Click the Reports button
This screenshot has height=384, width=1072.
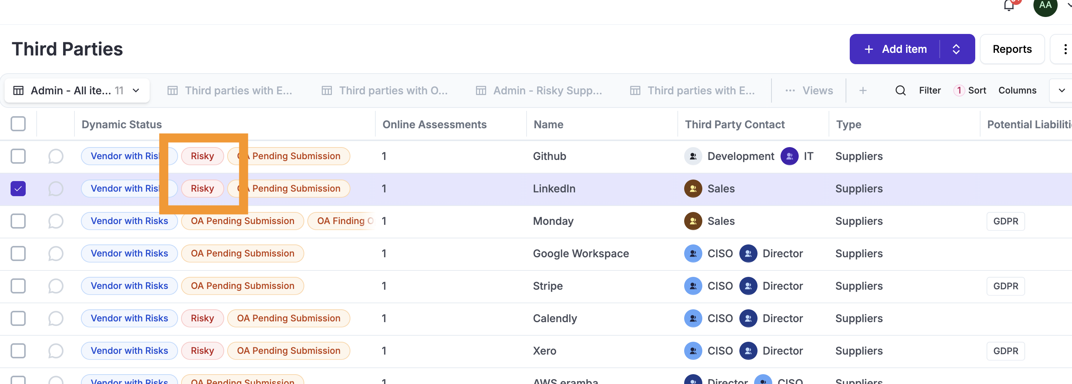1012,49
